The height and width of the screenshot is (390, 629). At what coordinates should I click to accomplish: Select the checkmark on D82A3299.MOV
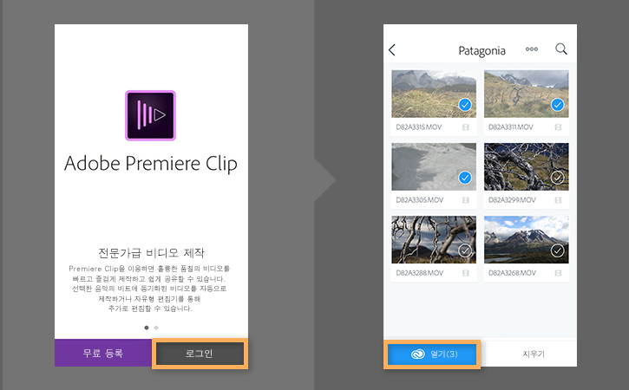coord(557,178)
